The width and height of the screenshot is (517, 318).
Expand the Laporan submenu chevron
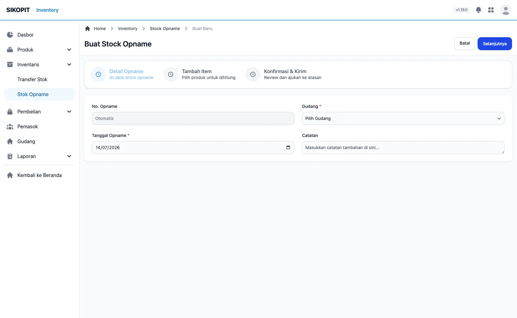[x=69, y=156]
